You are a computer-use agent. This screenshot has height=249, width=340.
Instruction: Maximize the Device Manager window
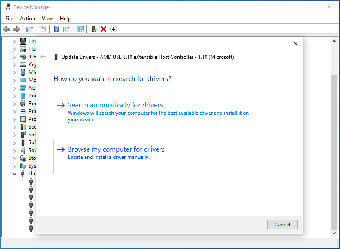309,7
